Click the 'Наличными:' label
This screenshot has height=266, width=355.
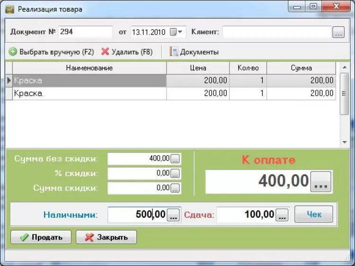[x=71, y=214]
